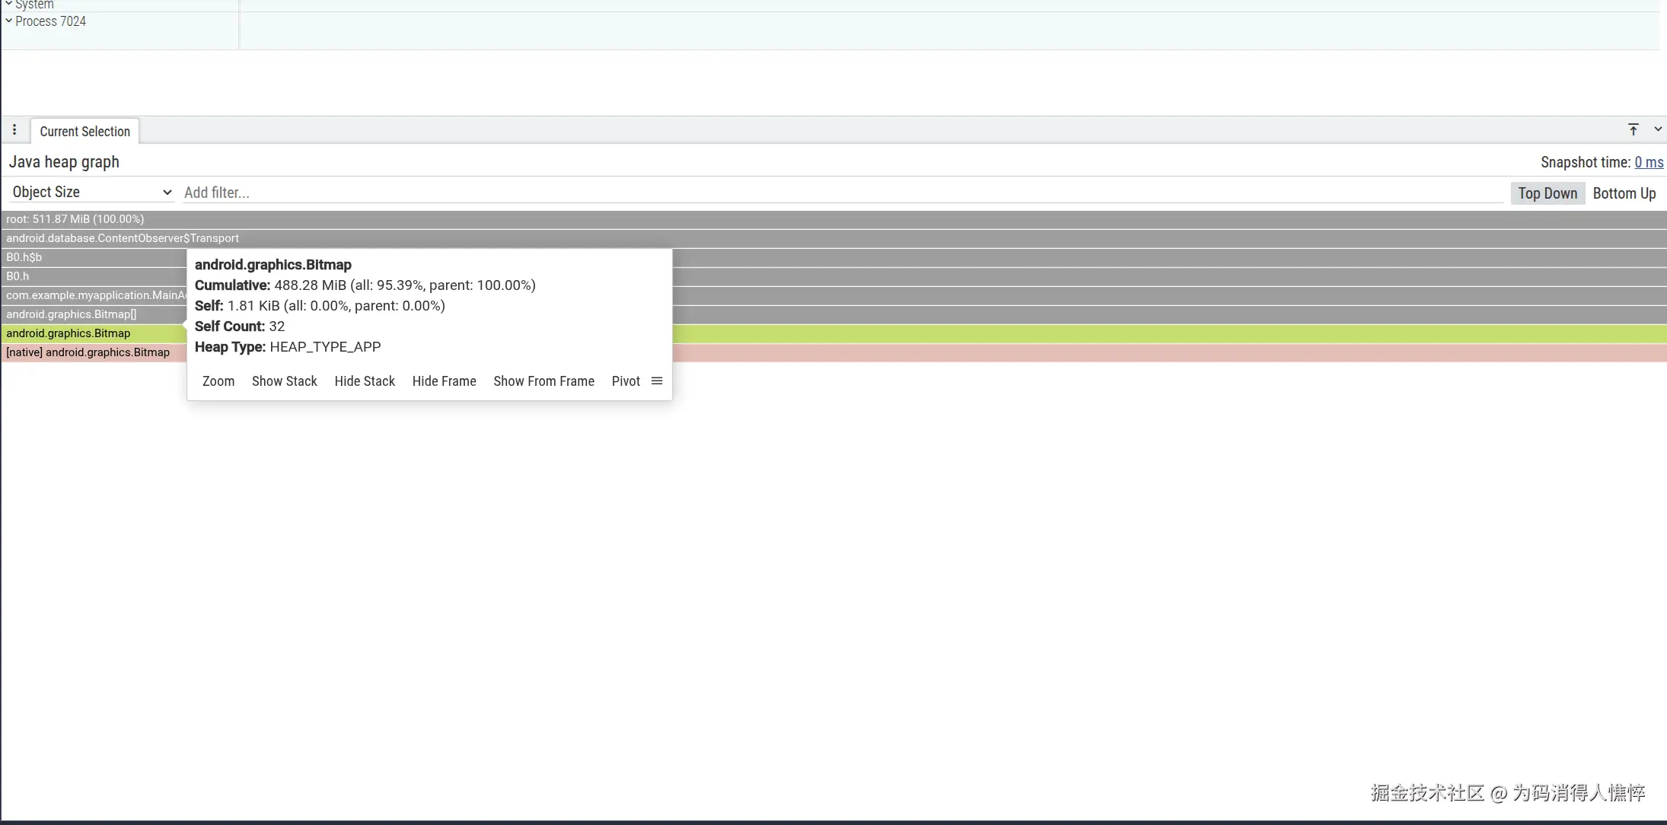Switch to the Bottom Up view

point(1624,193)
